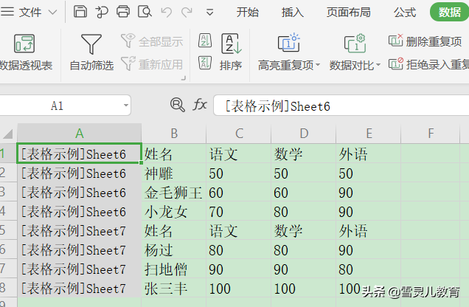Sort ascending A to Z icon
469x307 pixels.
205,41
